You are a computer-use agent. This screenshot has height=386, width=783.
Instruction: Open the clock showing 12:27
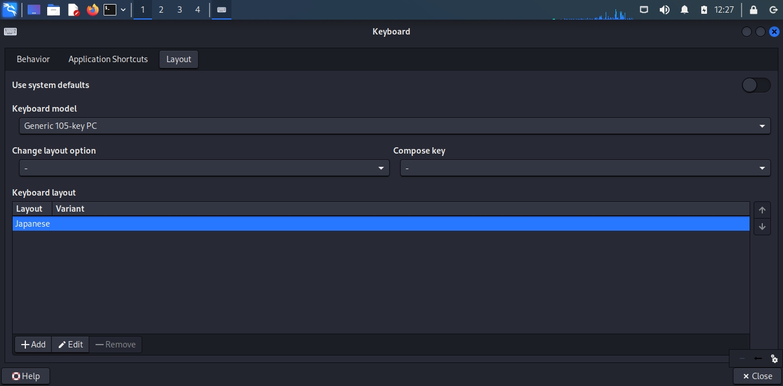click(x=724, y=10)
